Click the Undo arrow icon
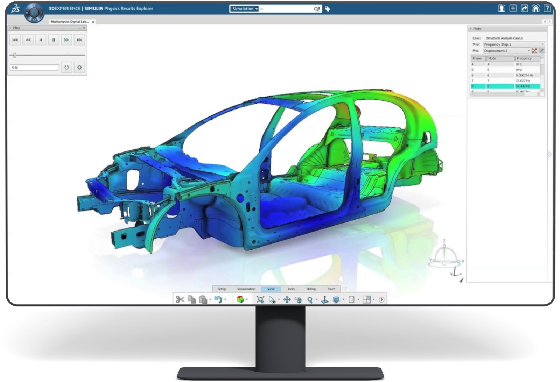The height and width of the screenshot is (382, 560). pos(218,299)
